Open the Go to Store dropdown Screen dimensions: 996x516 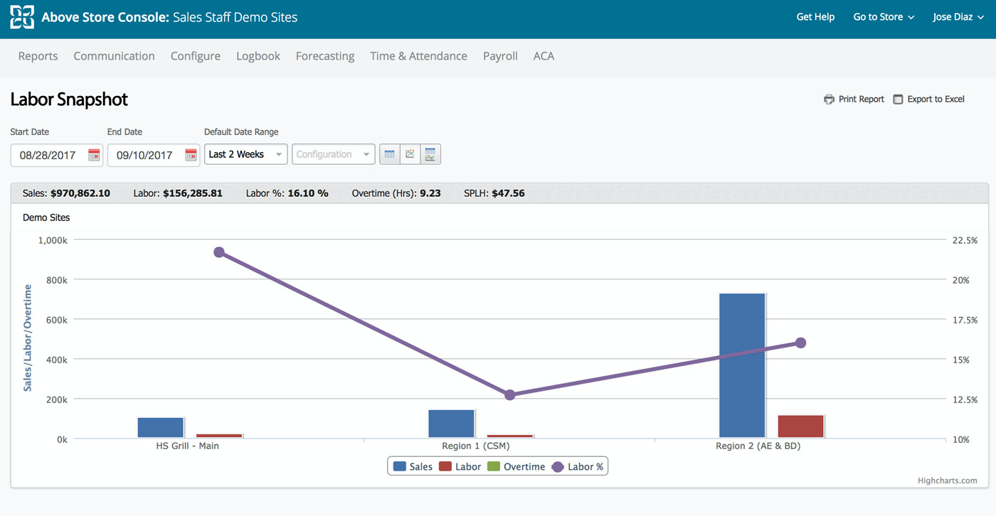(x=884, y=17)
